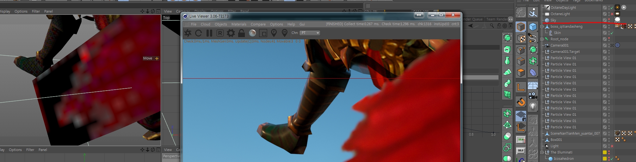Toggle the OctaneDayLight green check enable flag

click(612, 8)
